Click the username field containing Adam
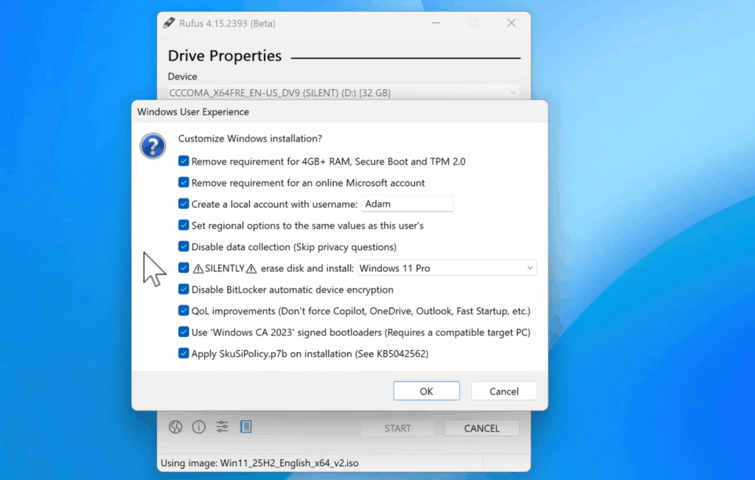This screenshot has height=480, width=755. point(407,204)
